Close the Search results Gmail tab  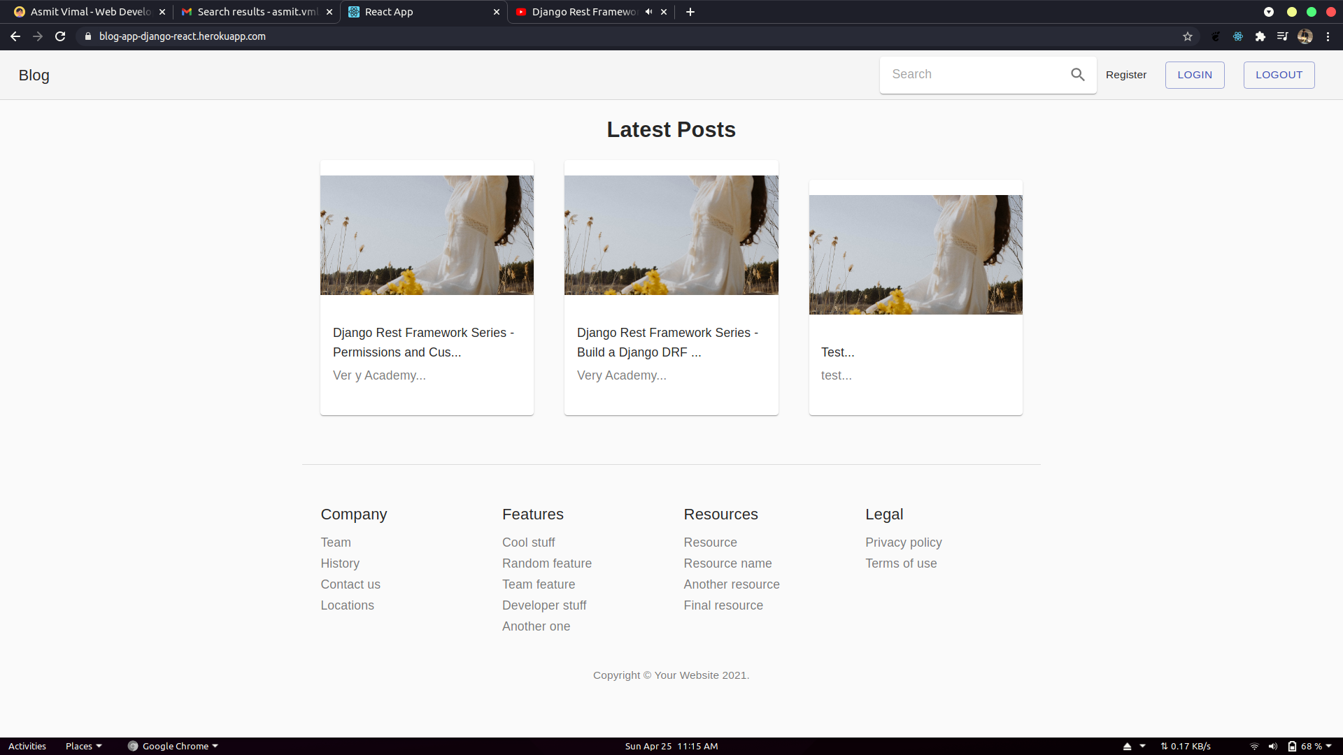click(x=329, y=12)
